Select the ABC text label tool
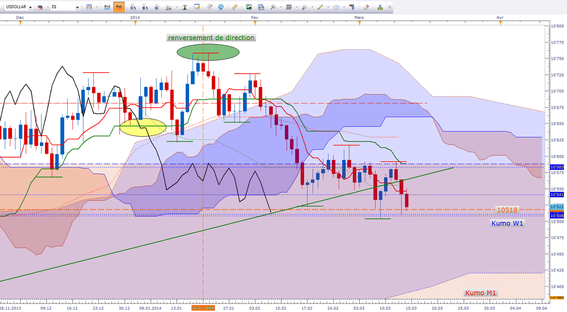Screen dimensions: 567x312 (352, 7)
